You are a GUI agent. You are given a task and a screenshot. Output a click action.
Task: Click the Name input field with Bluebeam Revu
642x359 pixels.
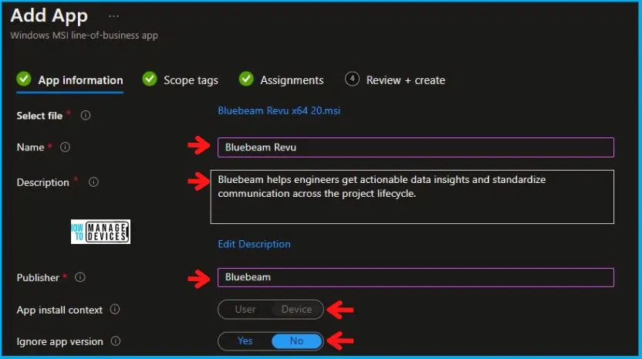point(416,147)
